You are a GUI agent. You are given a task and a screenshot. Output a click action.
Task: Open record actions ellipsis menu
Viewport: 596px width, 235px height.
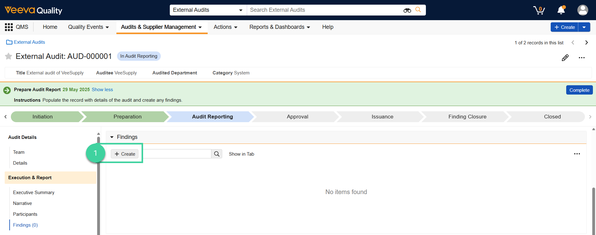(582, 58)
